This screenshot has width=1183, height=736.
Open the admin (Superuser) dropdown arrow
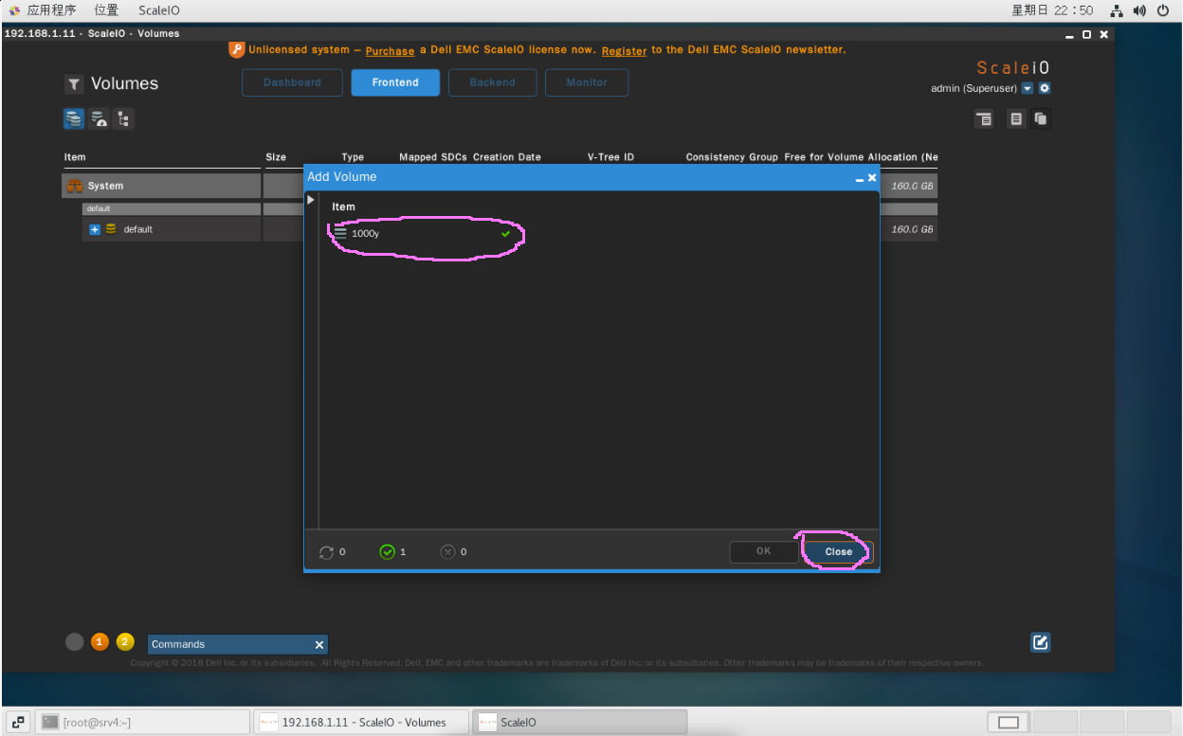[1028, 88]
